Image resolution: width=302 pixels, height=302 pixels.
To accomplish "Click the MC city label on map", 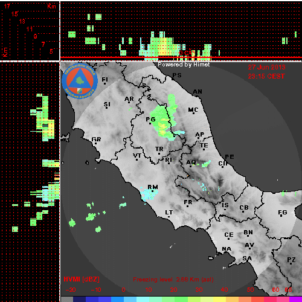I will pos(193,110).
